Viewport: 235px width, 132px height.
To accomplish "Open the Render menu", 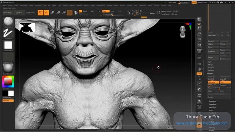I will coord(109,5).
